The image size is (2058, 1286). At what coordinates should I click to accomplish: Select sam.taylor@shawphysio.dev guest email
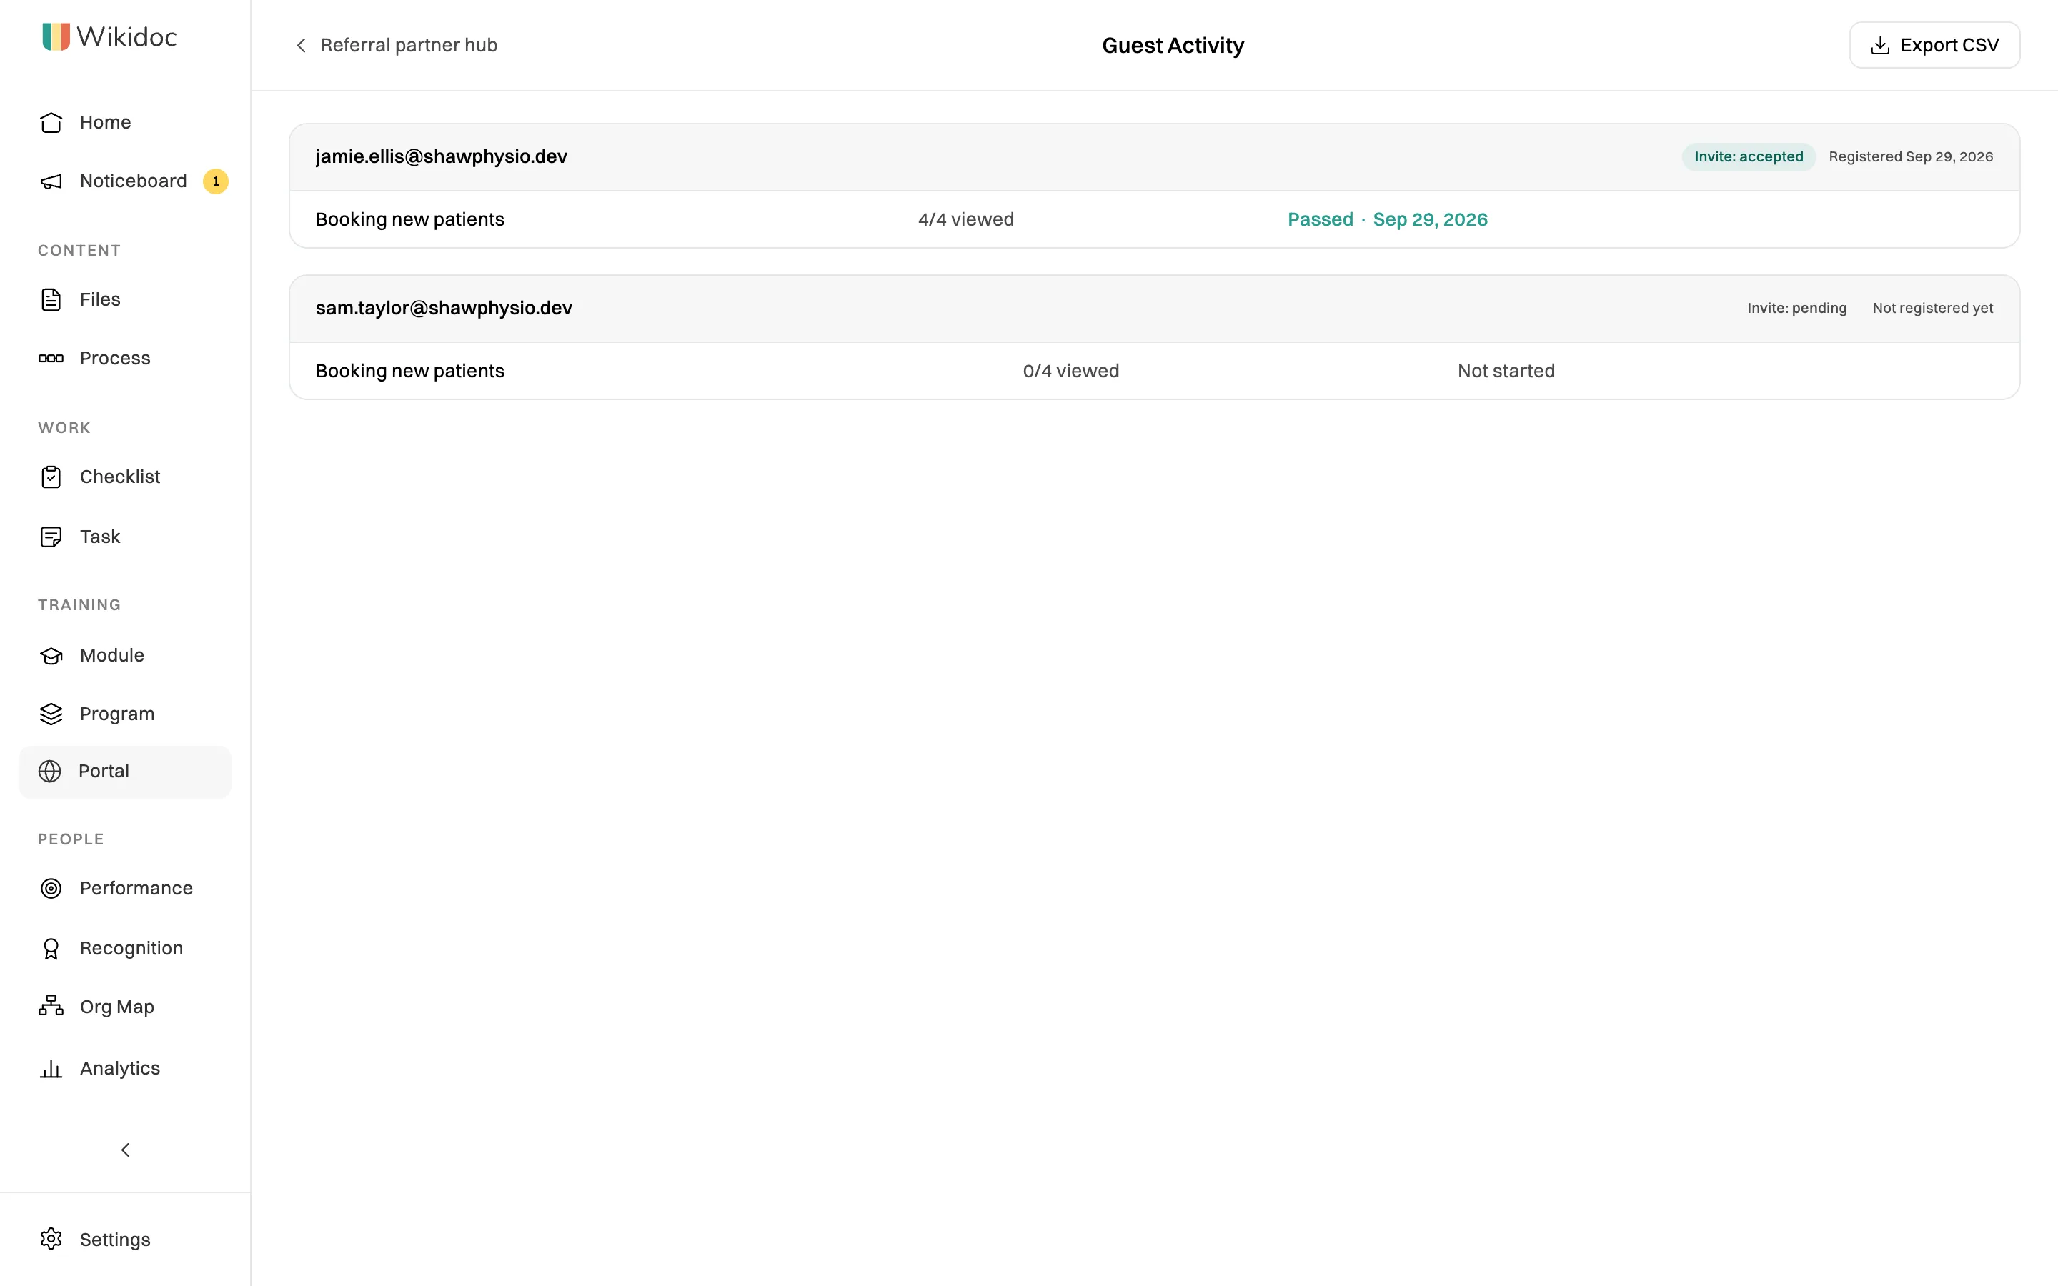444,308
